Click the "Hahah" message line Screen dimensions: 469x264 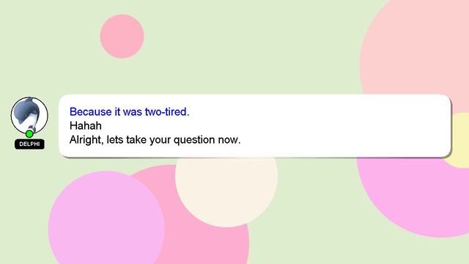point(86,125)
